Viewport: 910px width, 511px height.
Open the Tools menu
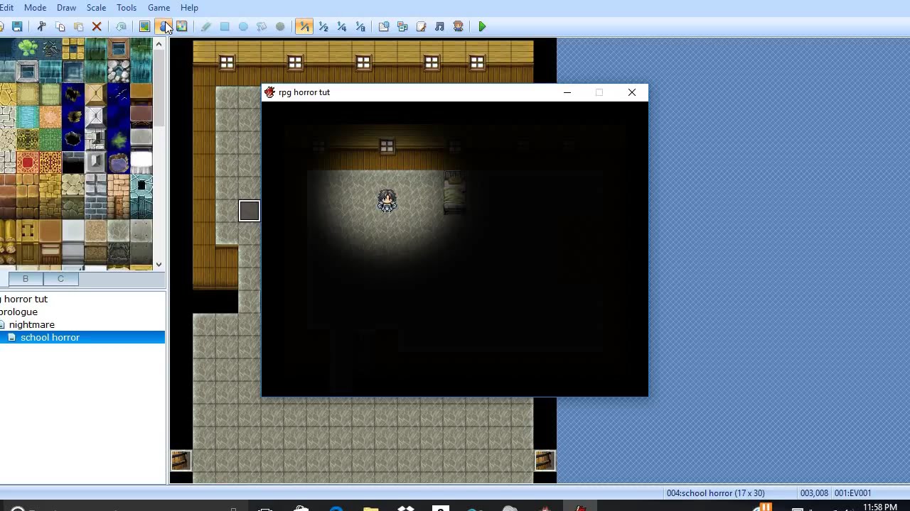point(127,8)
